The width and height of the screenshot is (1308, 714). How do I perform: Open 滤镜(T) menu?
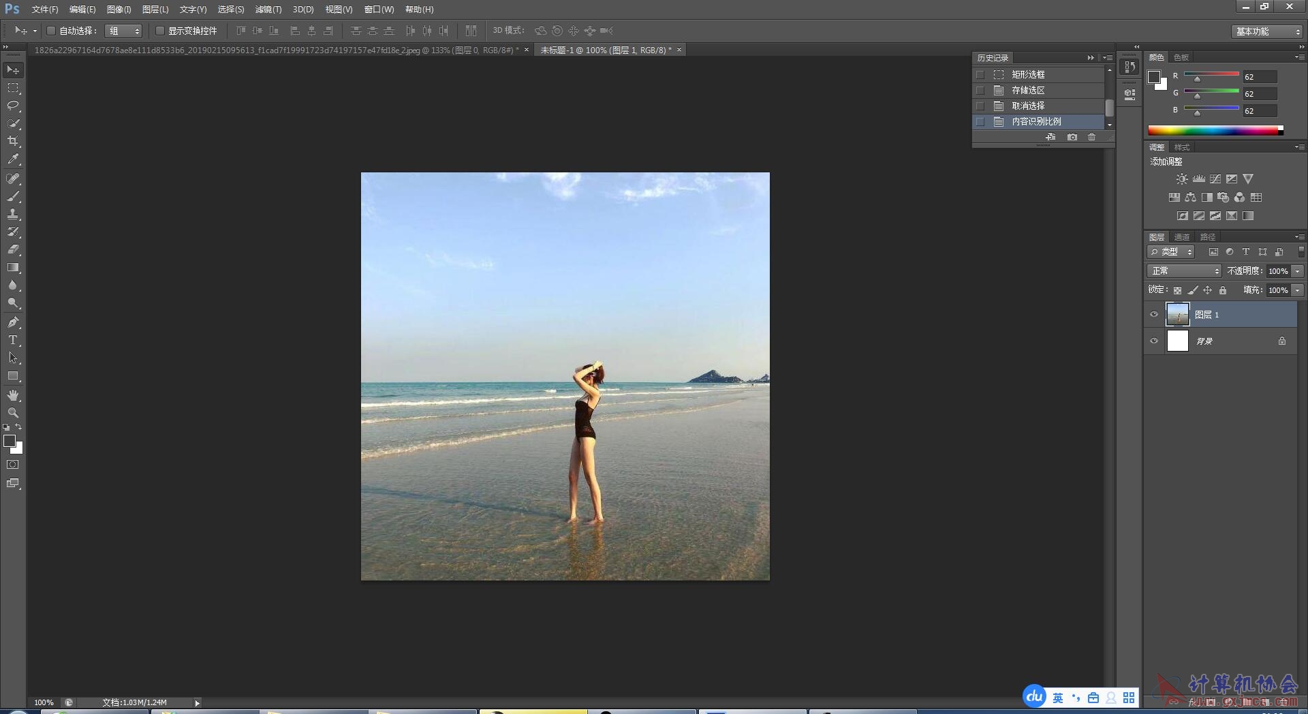pyautogui.click(x=268, y=10)
